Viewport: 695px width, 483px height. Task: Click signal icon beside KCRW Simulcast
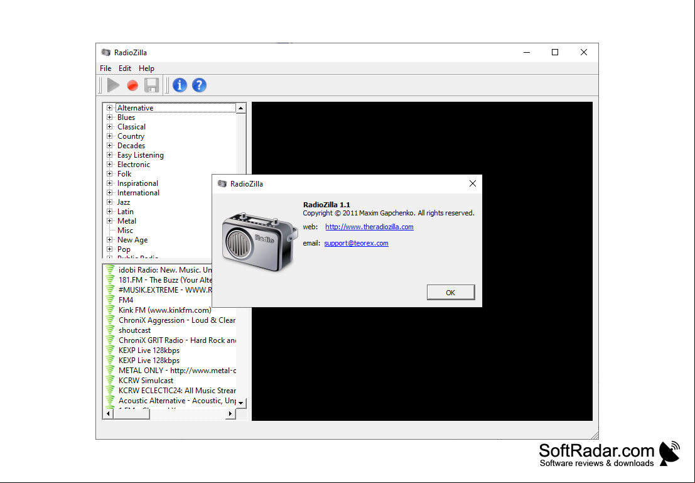pos(110,380)
